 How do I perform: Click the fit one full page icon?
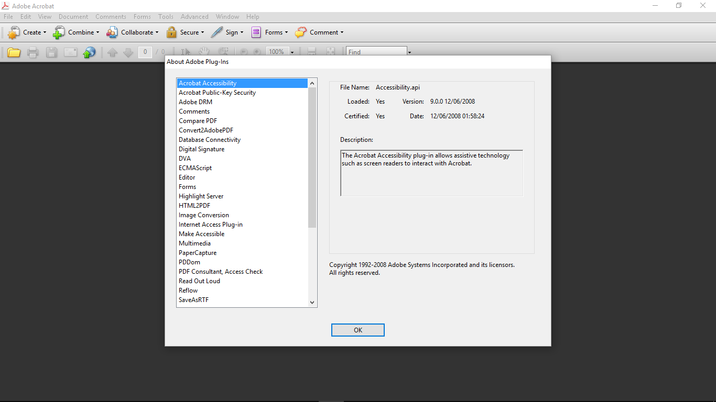[330, 51]
